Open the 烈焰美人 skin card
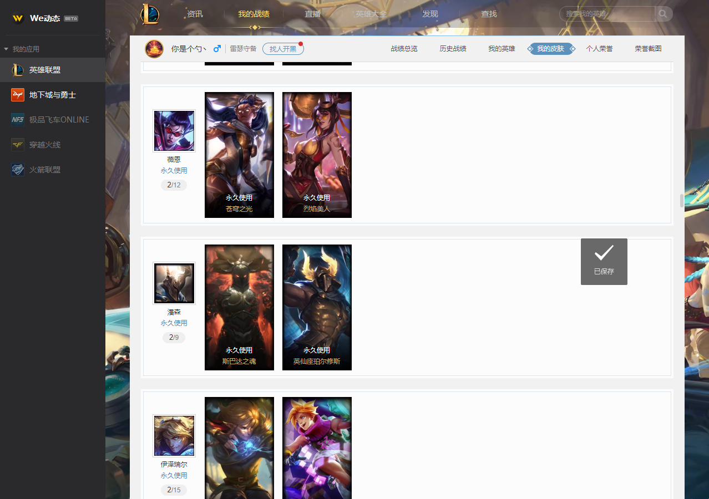The image size is (709, 499). (317, 155)
